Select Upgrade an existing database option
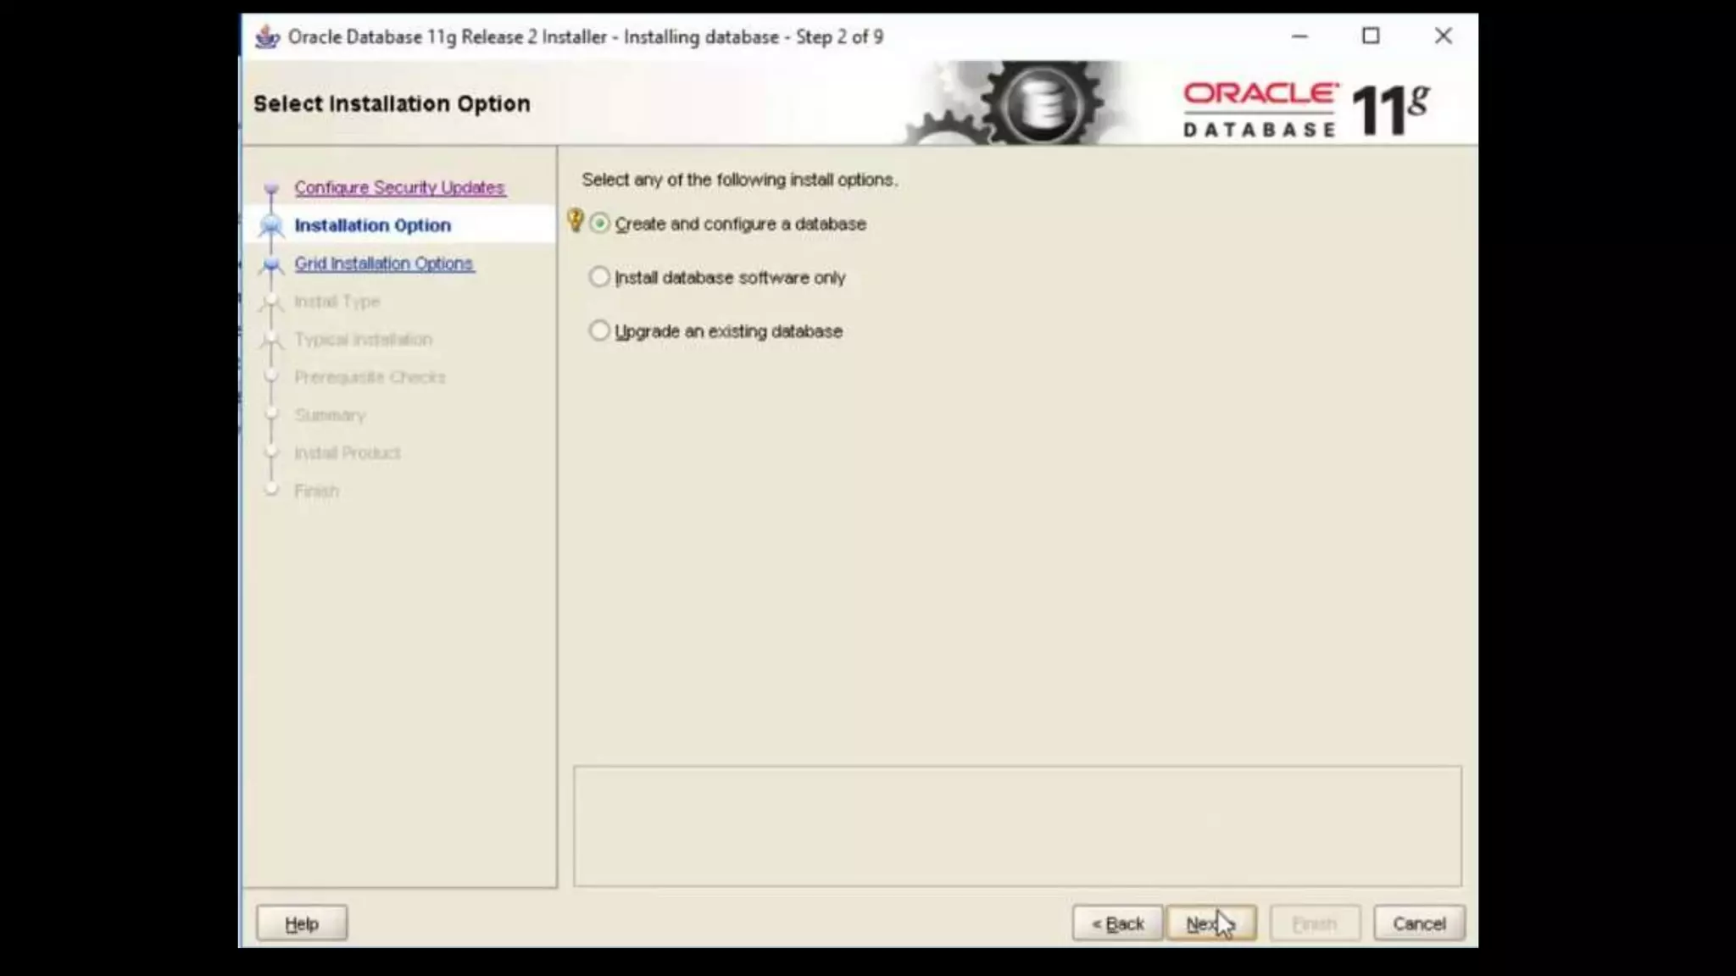Image resolution: width=1736 pixels, height=976 pixels. point(600,330)
